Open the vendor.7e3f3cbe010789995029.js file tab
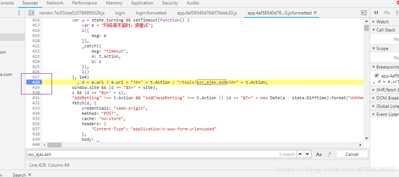The height and width of the screenshot is (177, 399). [x=71, y=13]
